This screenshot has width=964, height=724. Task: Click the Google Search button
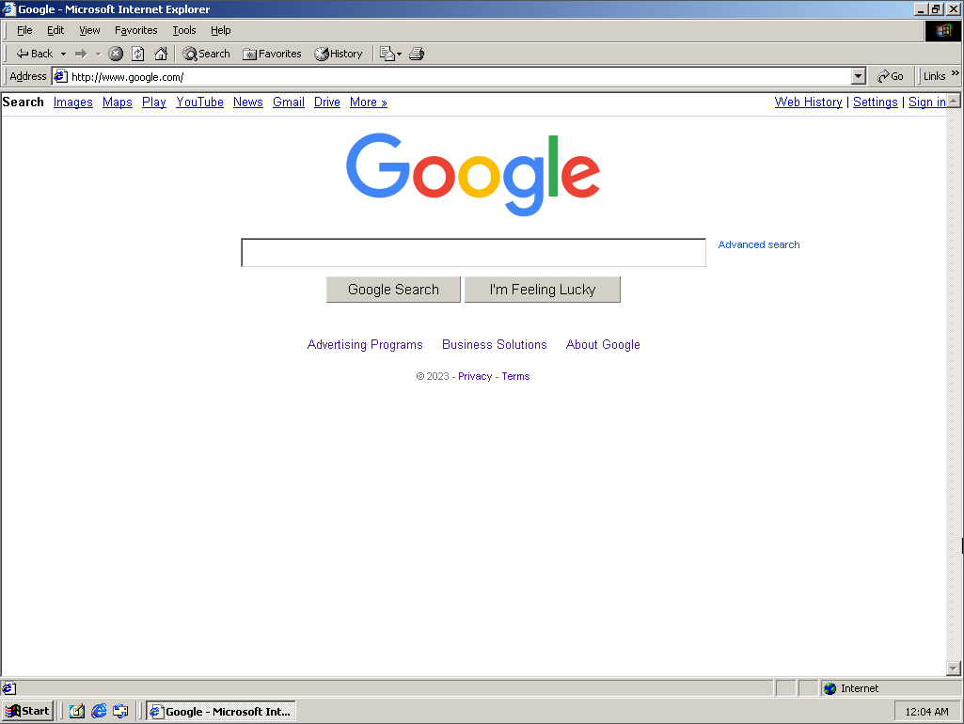coord(393,290)
